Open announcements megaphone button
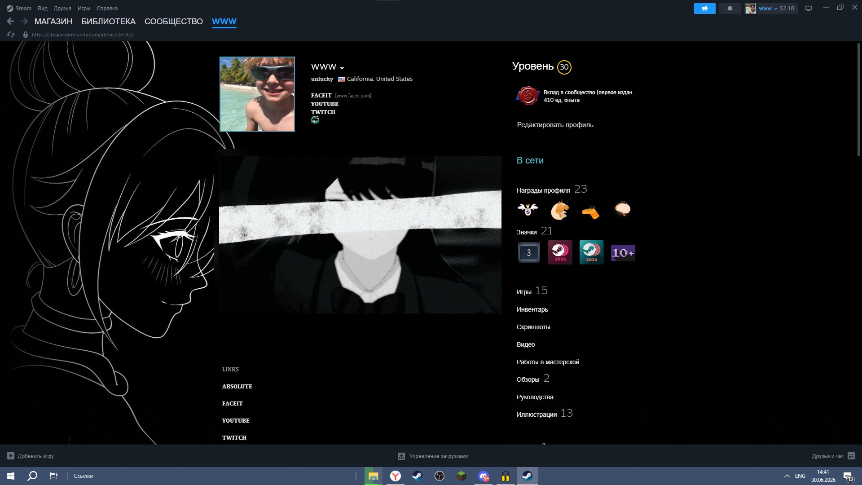 click(x=705, y=8)
